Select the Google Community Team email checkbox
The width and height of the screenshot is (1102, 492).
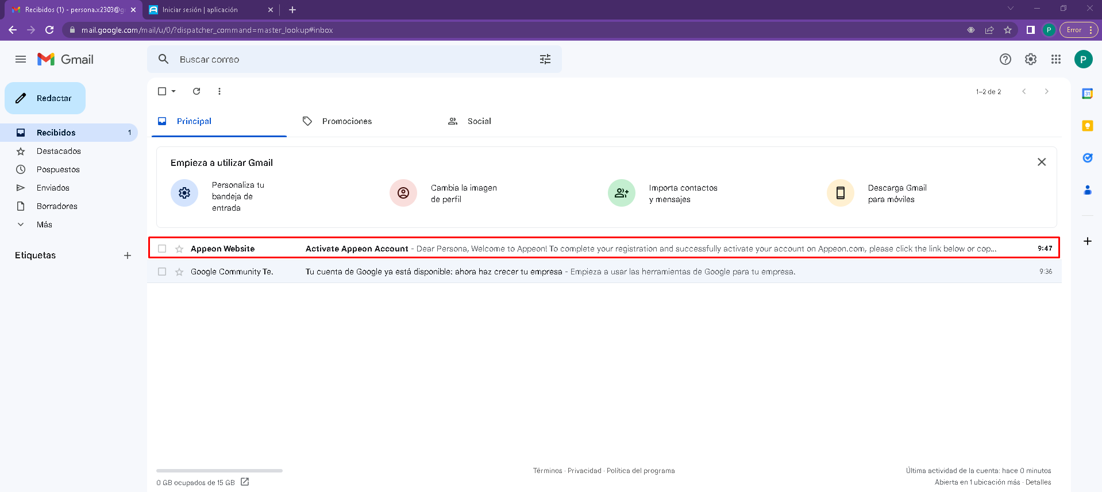pos(162,272)
